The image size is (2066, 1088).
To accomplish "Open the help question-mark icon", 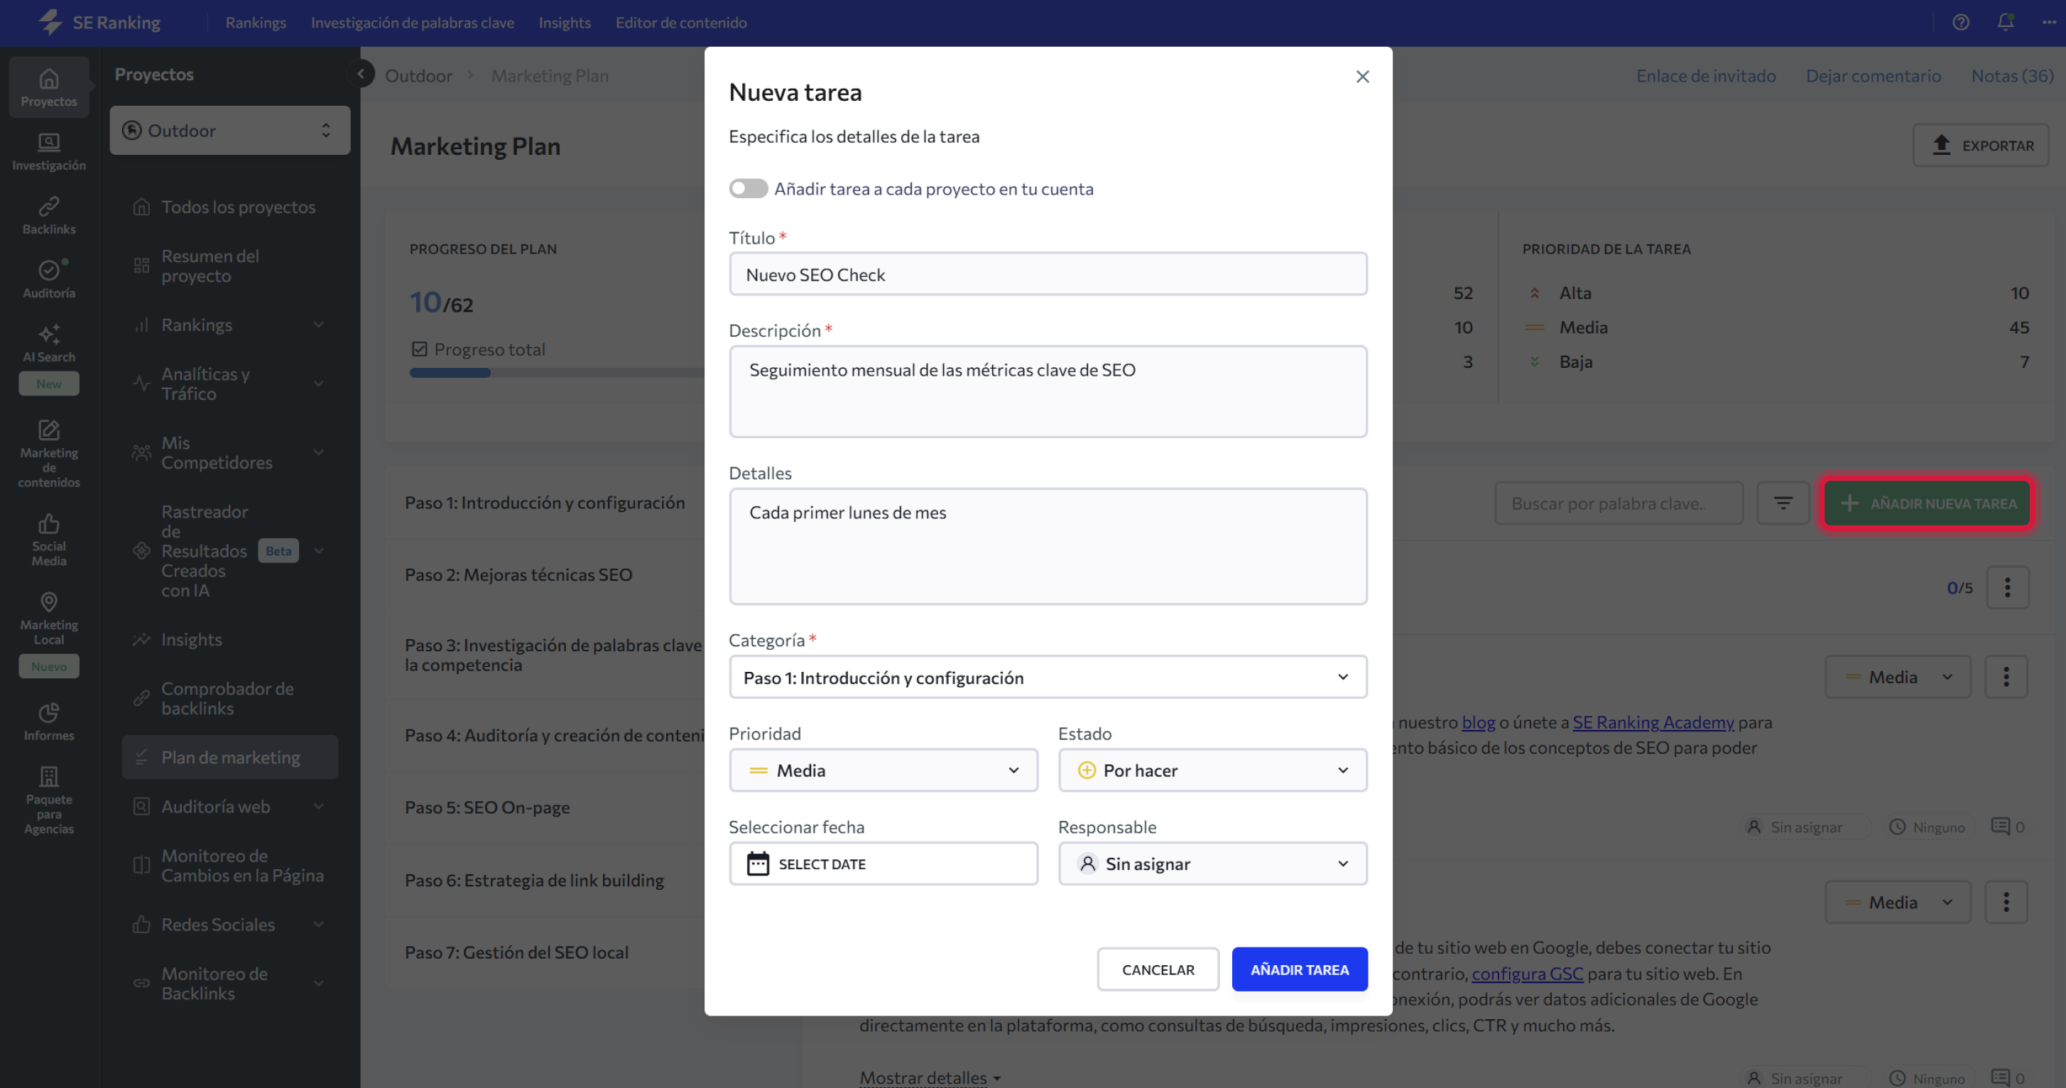I will (x=1960, y=23).
